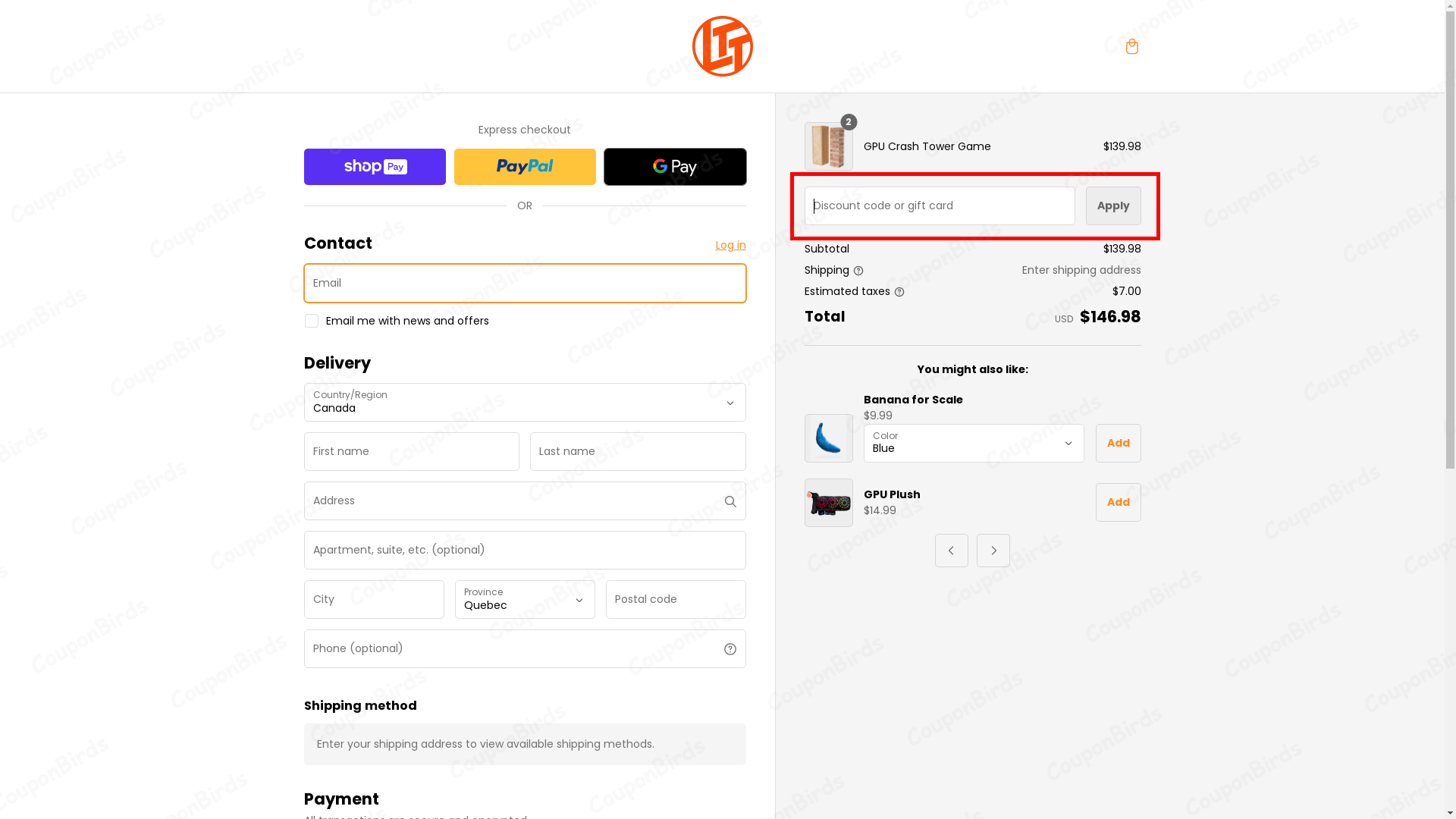Click the discount code input field
Screen dimensions: 1456x819
coord(939,206)
